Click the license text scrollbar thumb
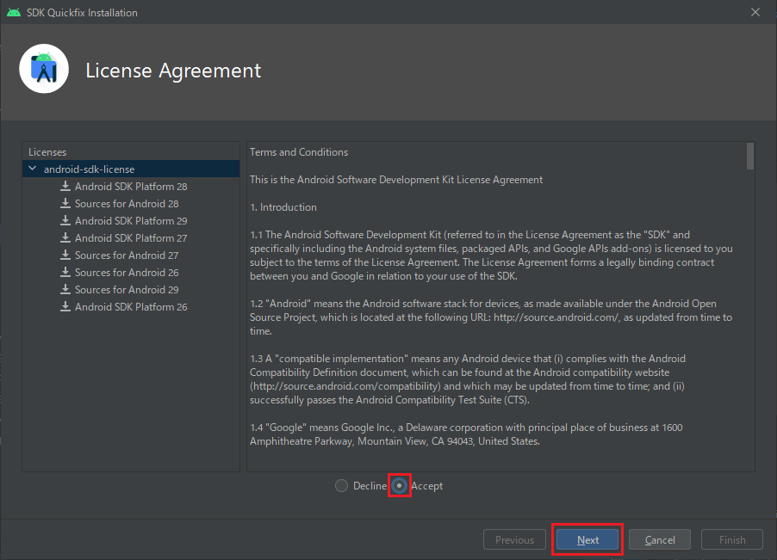Image resolution: width=777 pixels, height=560 pixels. [x=750, y=156]
